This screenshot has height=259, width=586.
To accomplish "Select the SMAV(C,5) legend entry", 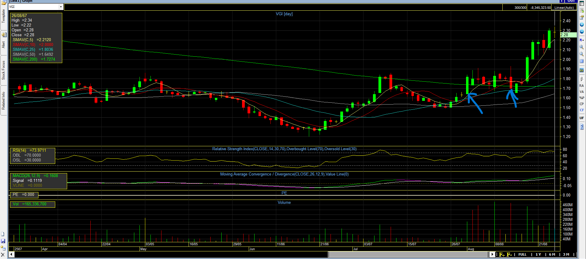I will tap(32, 40).
